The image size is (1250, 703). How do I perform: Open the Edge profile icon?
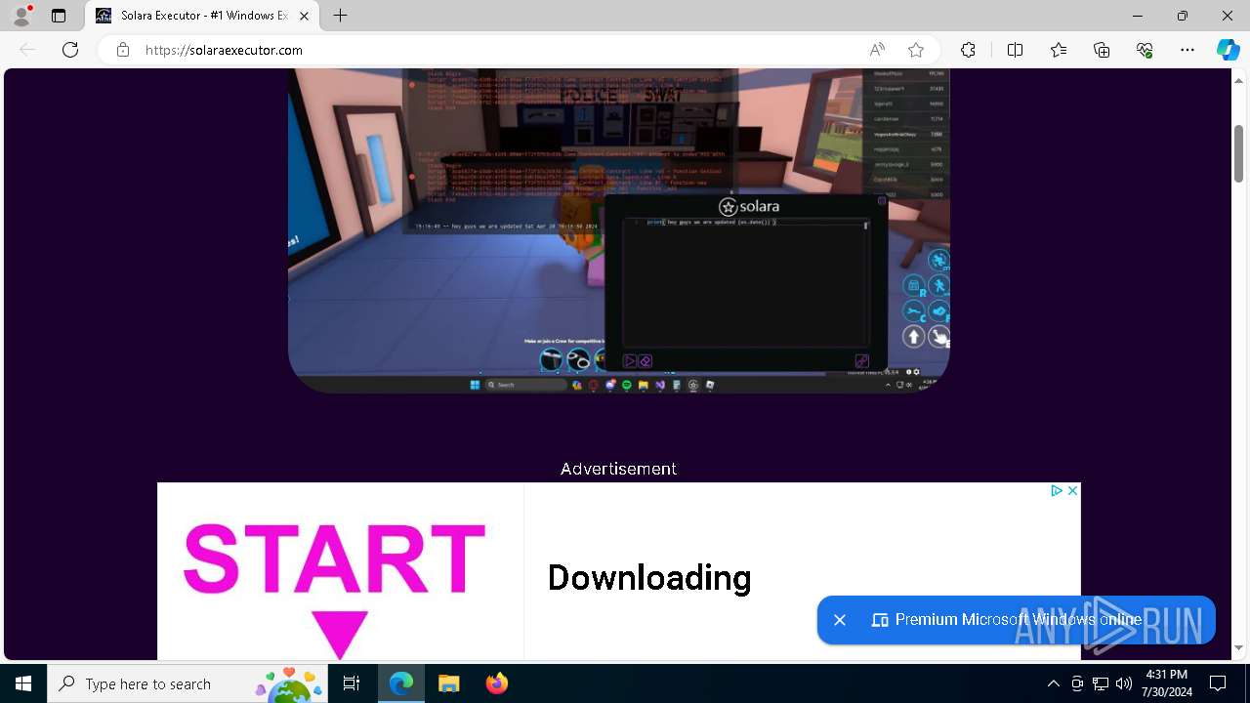21,16
